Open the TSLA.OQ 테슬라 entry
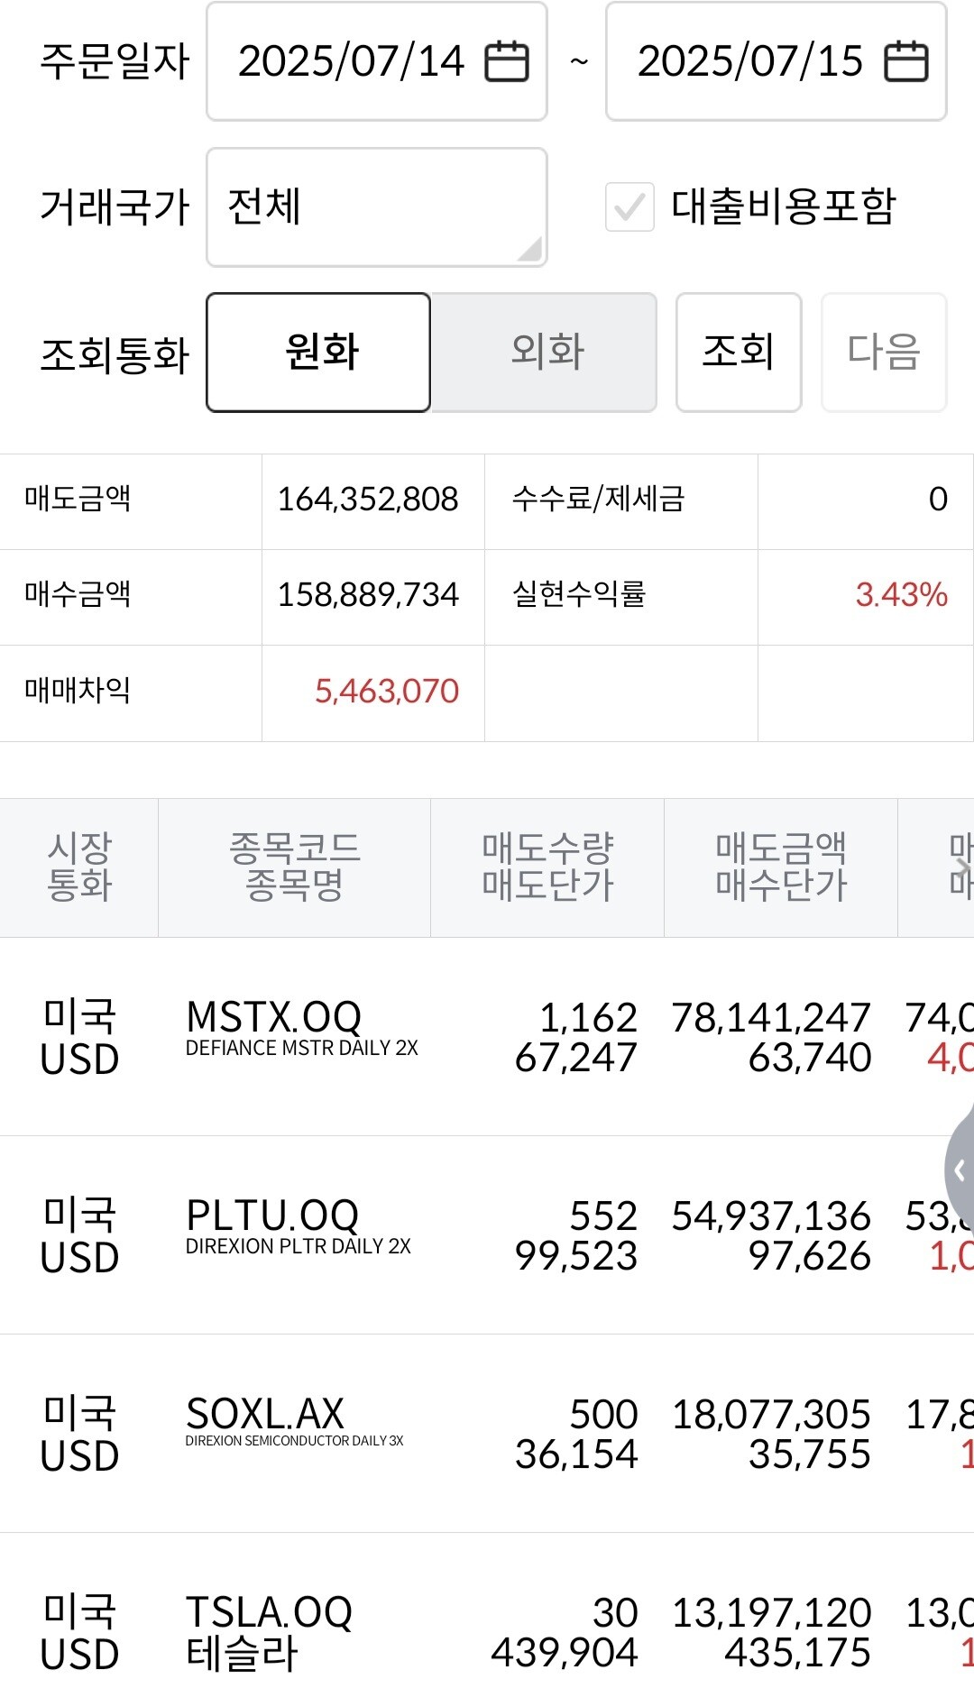 click(x=269, y=1630)
